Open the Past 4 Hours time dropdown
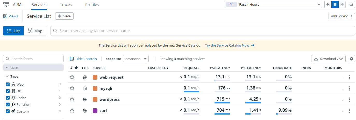 [273, 4]
